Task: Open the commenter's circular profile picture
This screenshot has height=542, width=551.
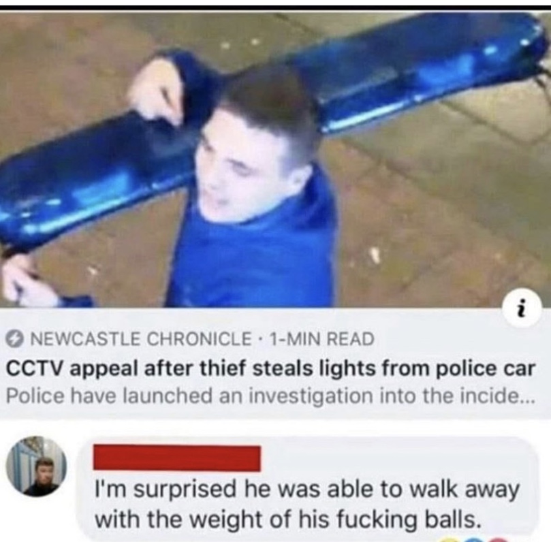Action: pos(36,466)
